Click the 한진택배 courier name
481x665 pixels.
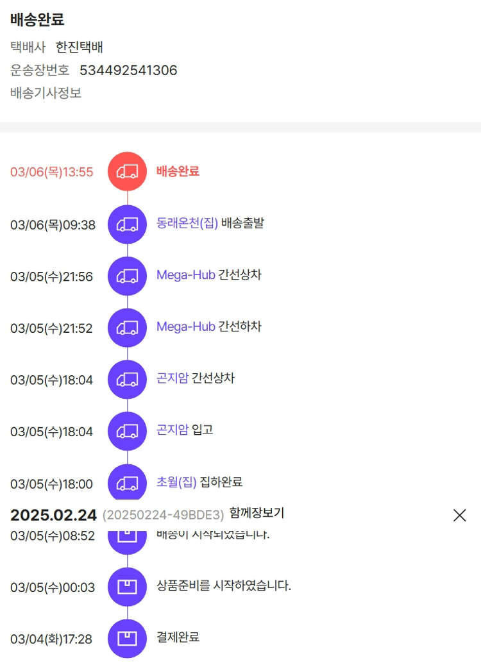(x=80, y=47)
